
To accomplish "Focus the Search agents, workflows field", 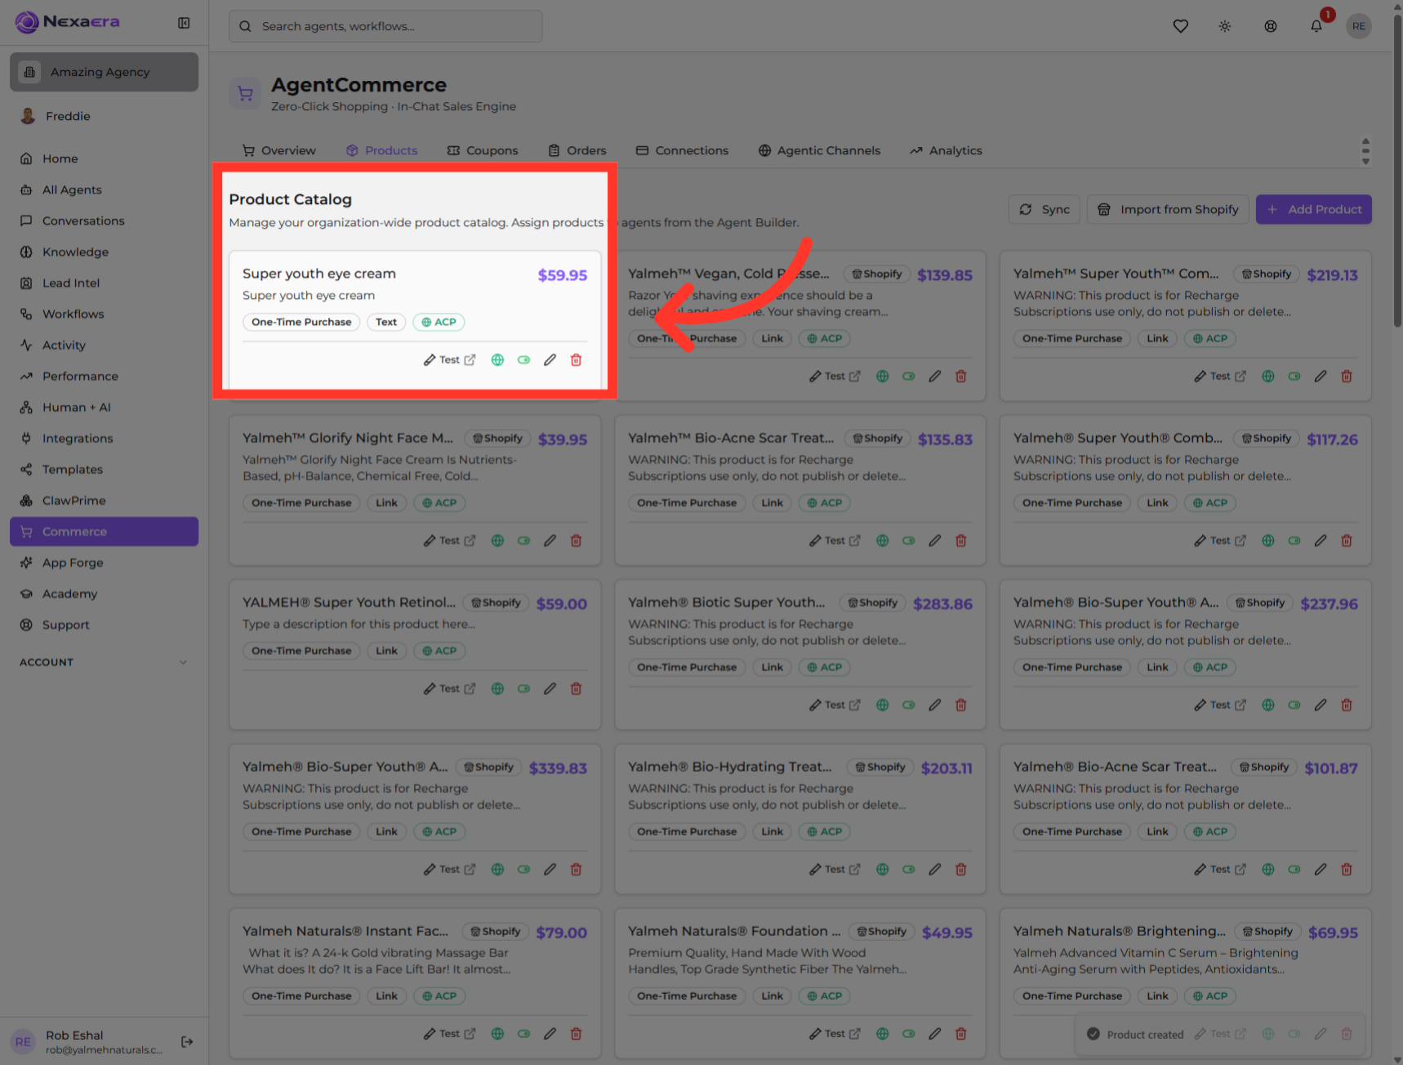I will click(x=385, y=26).
